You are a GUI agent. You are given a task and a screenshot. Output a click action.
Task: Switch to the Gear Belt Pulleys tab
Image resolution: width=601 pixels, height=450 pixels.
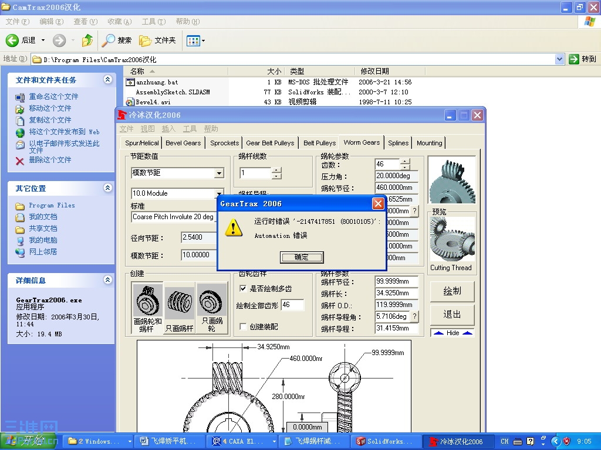pos(270,143)
